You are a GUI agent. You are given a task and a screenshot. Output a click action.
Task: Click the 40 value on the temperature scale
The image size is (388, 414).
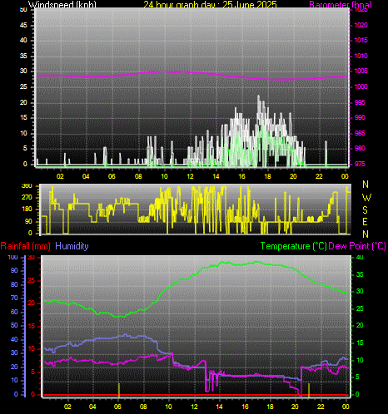360,258
